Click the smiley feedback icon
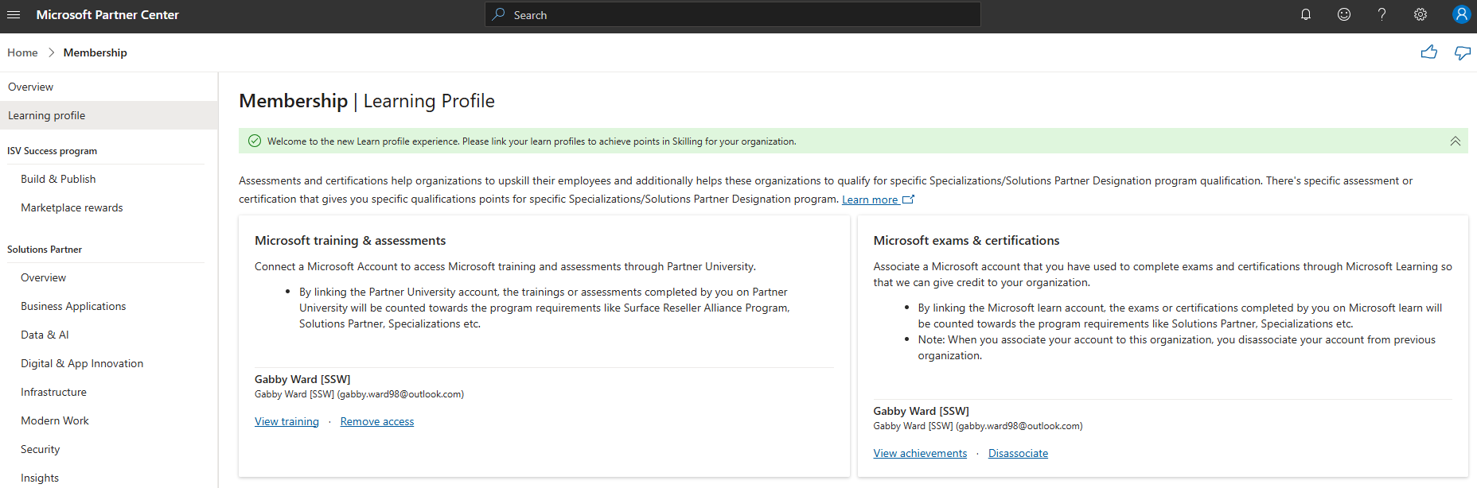 [1344, 14]
